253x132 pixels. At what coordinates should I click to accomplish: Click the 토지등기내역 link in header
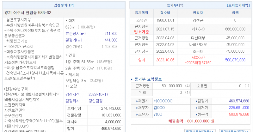[238, 5]
